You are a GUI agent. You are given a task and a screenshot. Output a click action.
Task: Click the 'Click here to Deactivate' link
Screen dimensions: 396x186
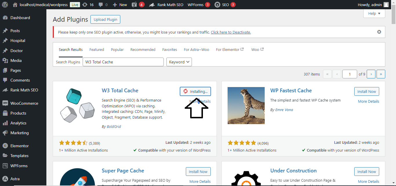pos(230,32)
